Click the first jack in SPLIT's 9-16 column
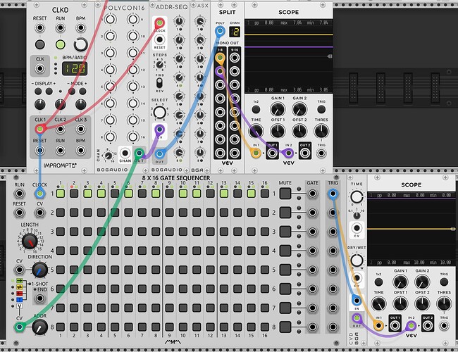 coord(235,58)
